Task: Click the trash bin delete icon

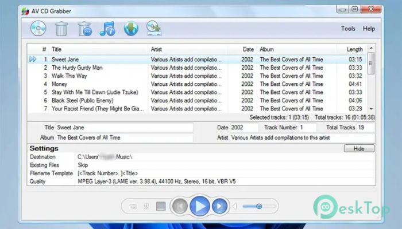Action: [x=61, y=29]
